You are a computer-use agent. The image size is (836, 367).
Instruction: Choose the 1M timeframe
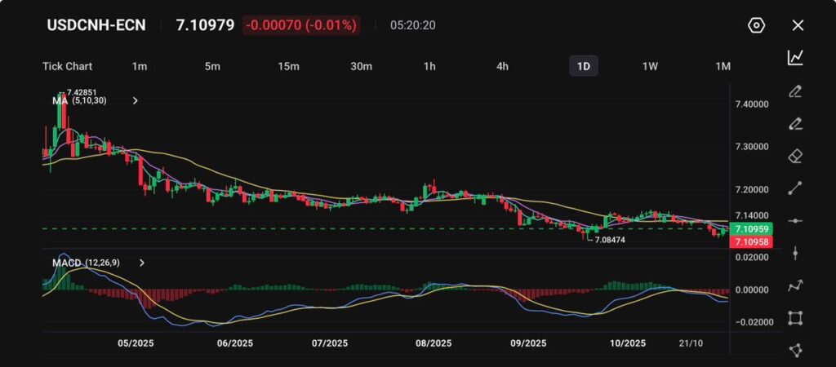pos(723,66)
